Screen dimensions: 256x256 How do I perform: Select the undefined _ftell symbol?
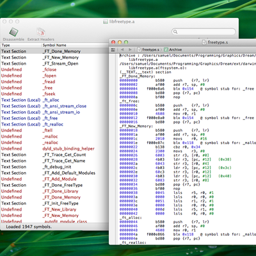point(54,131)
